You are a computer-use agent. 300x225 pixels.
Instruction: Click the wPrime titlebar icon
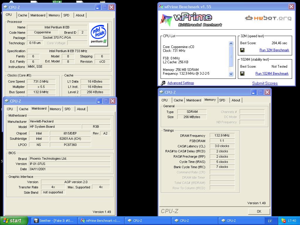(161, 7)
